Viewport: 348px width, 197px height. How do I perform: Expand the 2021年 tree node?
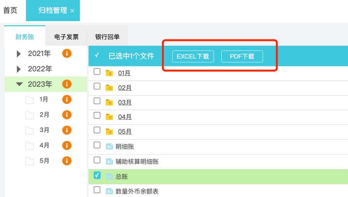click(19, 54)
